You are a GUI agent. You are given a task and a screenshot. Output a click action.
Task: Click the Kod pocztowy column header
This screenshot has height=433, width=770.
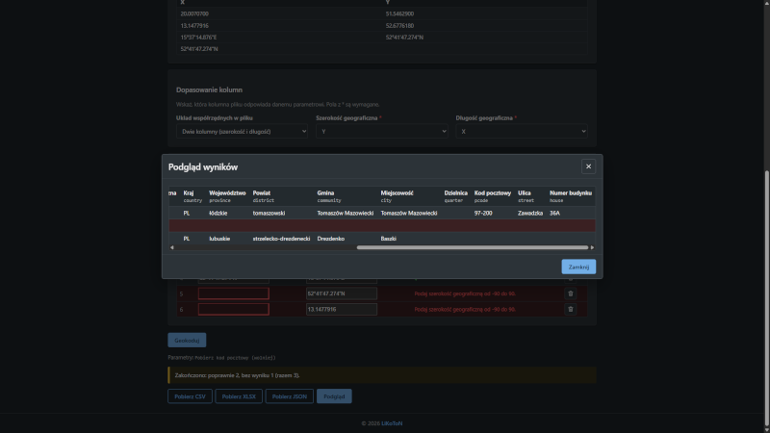tap(493, 196)
